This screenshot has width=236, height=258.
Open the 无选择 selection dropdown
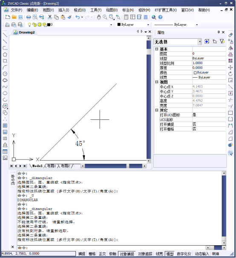pos(200,42)
